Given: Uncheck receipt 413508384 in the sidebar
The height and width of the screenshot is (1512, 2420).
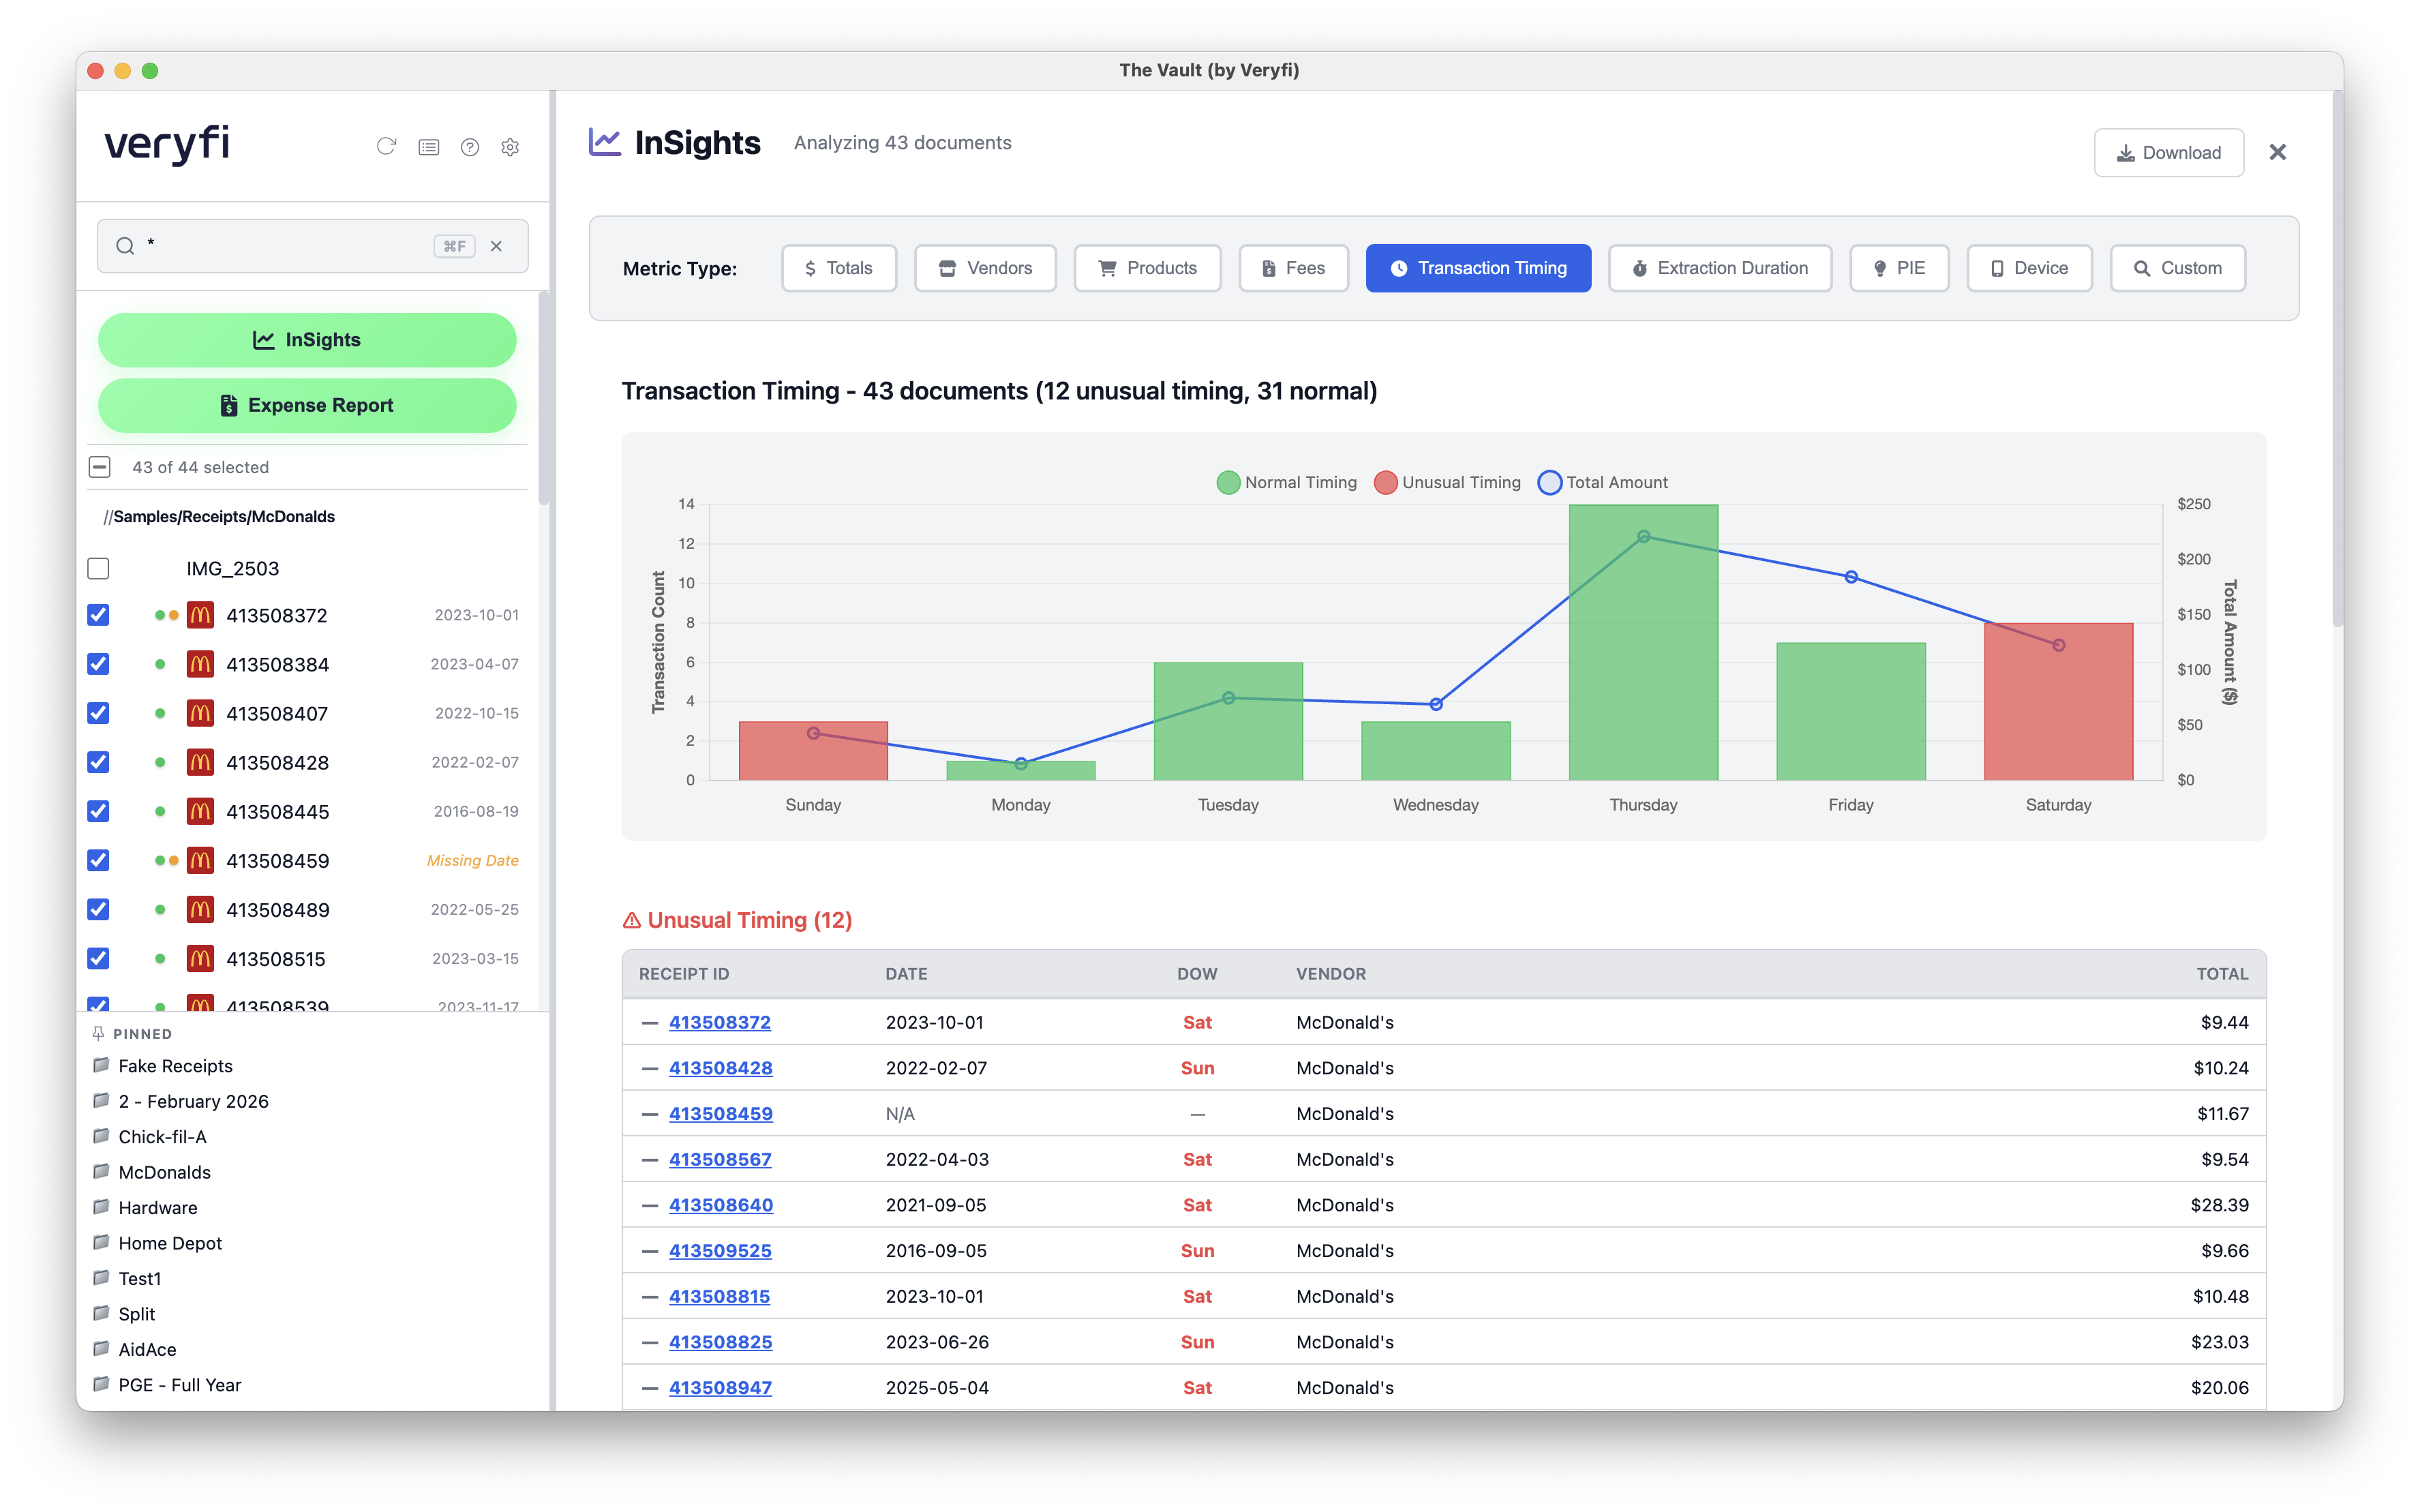Looking at the screenshot, I should coord(98,663).
